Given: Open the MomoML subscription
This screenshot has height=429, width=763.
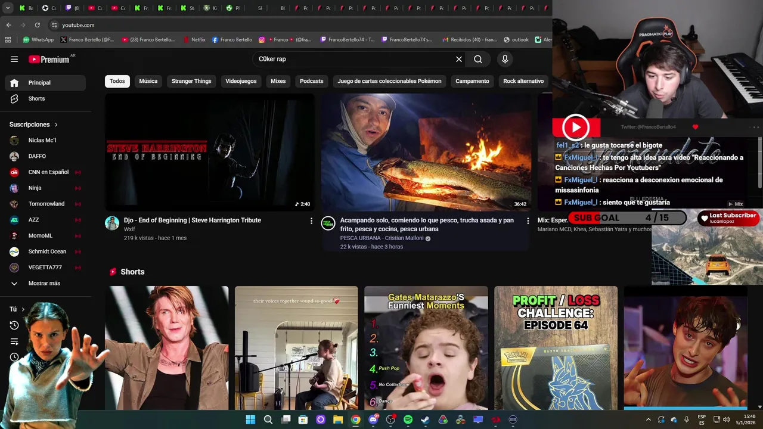Looking at the screenshot, I should click(45, 235).
